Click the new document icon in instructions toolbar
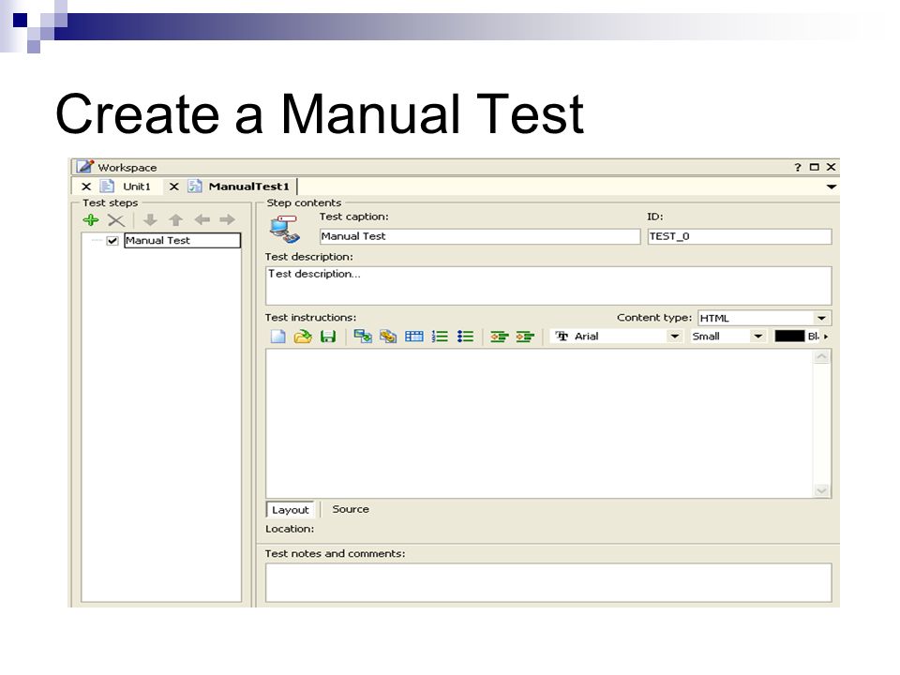 click(x=277, y=337)
